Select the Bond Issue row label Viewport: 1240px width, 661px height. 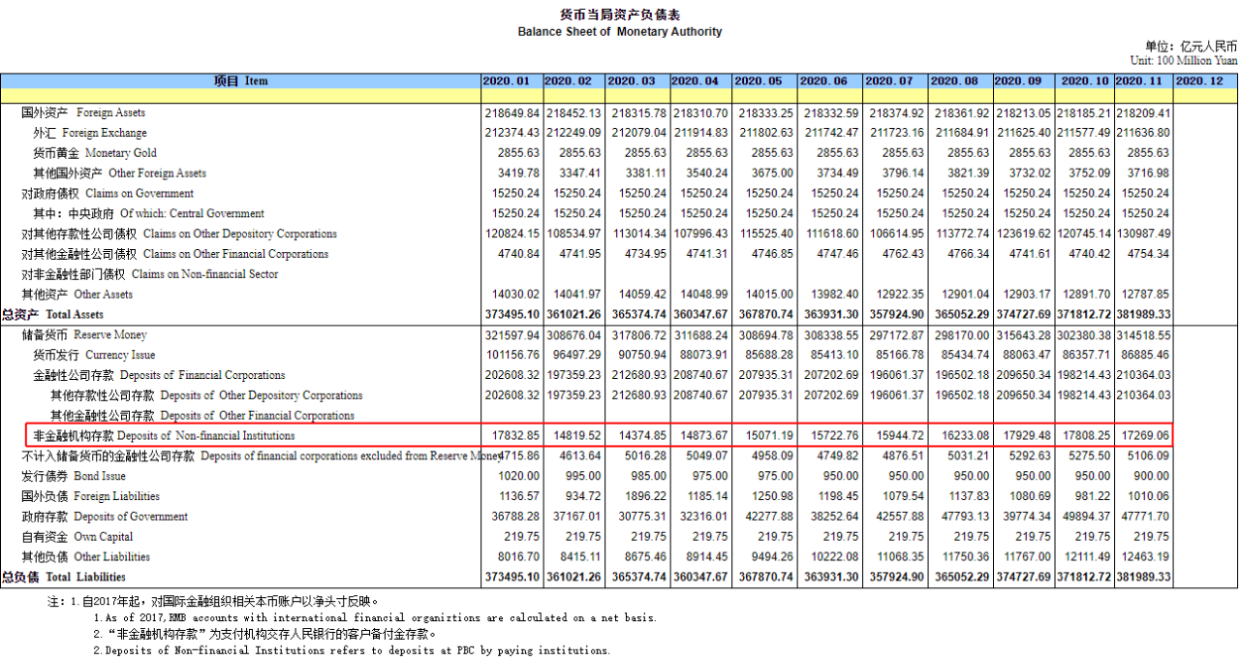click(77, 476)
